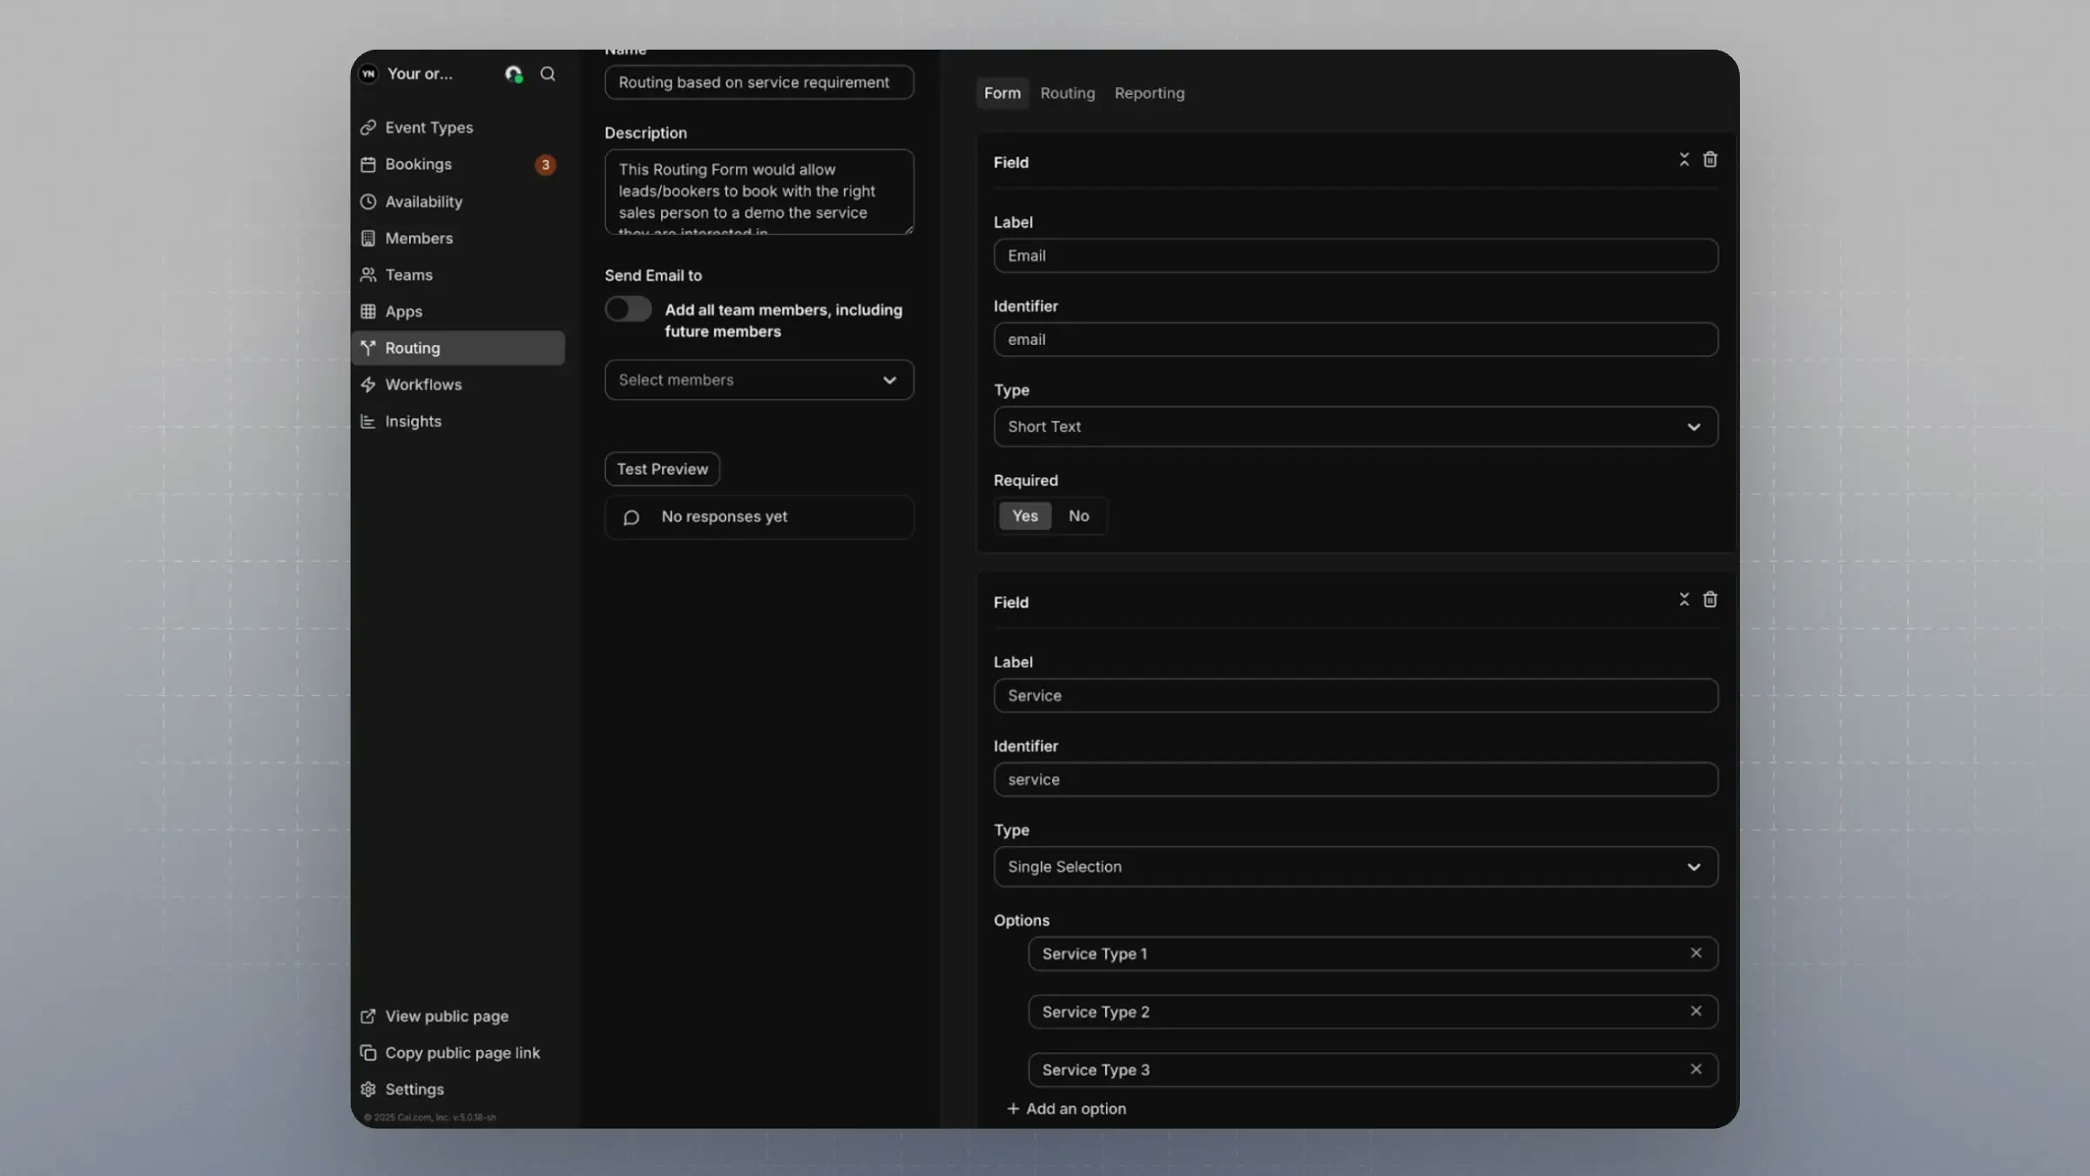Expand the Short Text type dropdown
The height and width of the screenshot is (1176, 2090).
[1355, 427]
